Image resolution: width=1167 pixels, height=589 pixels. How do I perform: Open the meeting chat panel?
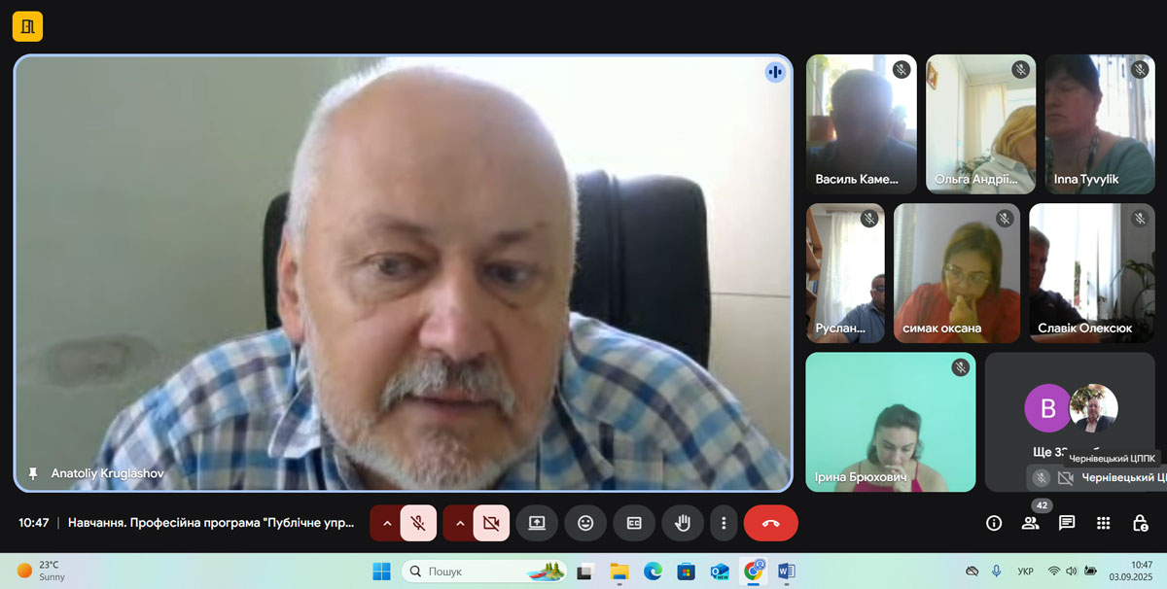(1067, 523)
